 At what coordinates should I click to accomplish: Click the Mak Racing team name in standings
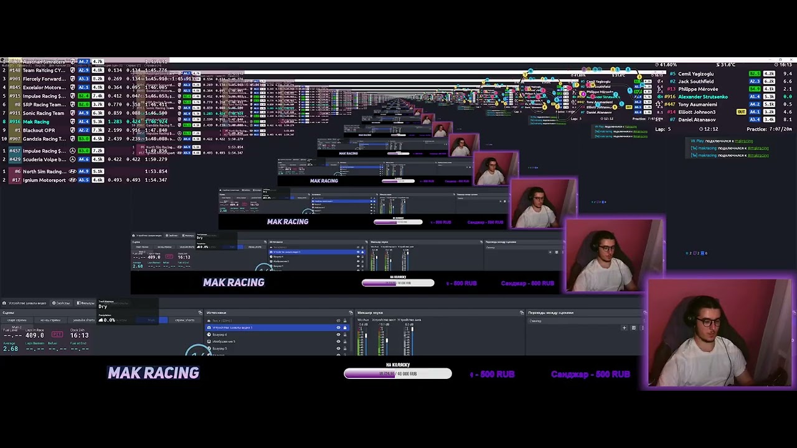pos(36,122)
